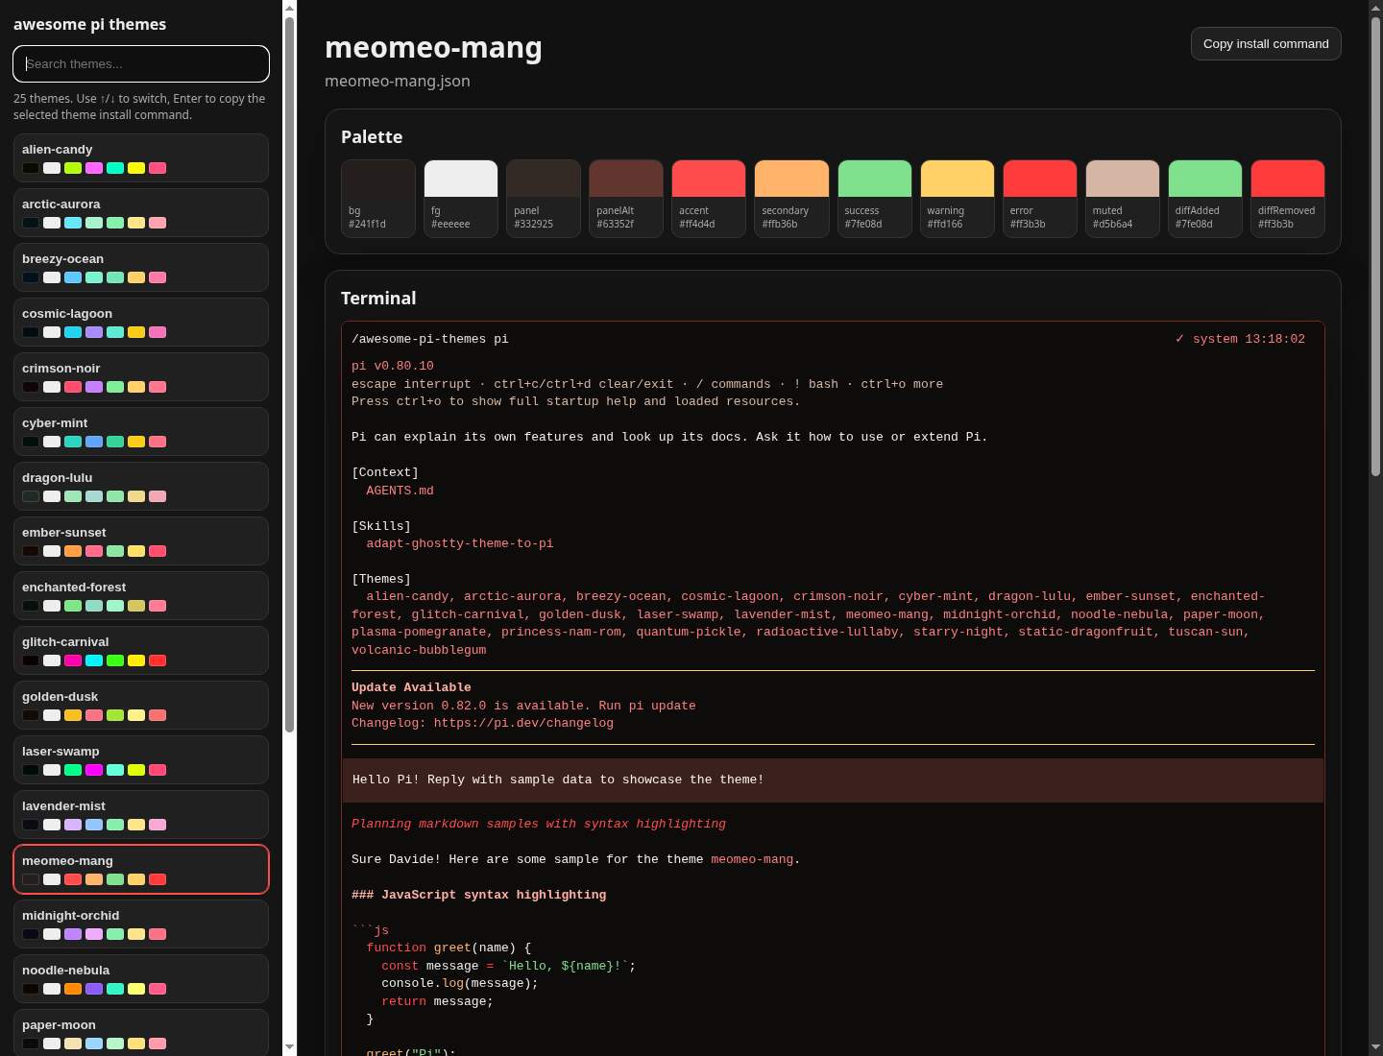Click the muted #d5b6a4 swatch

click(x=1123, y=198)
